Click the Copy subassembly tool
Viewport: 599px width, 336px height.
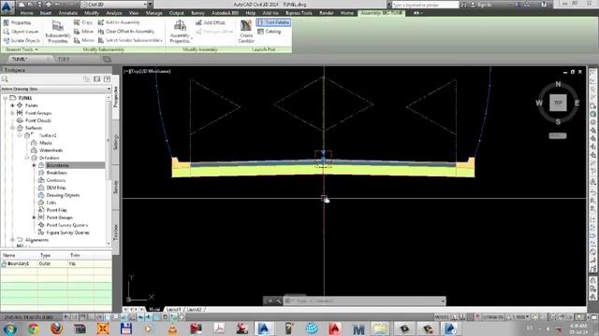83,22
